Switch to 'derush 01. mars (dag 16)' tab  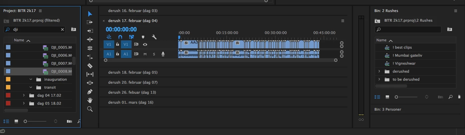131,102
